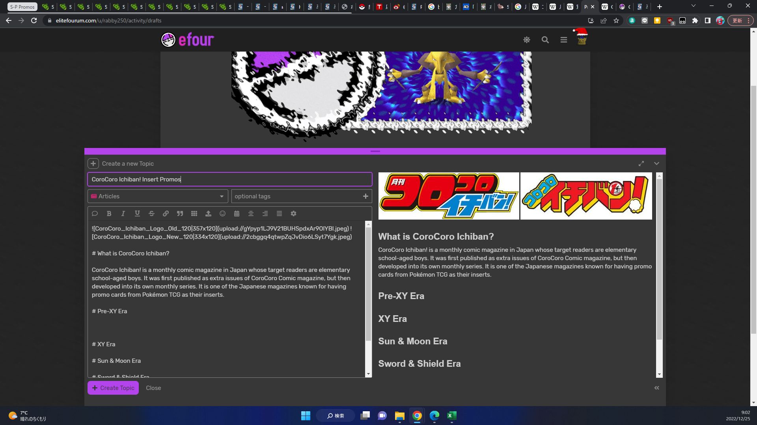
Task: Go to efour forum home logo
Action: pos(188,40)
